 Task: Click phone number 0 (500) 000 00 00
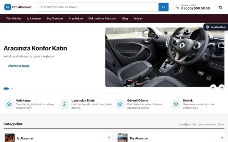tap(196, 9)
